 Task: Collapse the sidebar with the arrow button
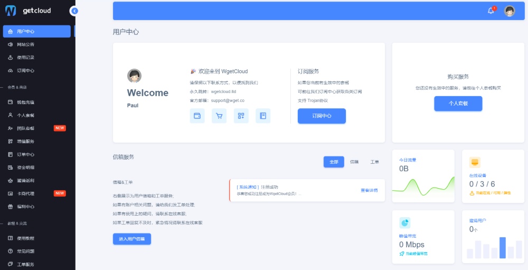(x=74, y=11)
